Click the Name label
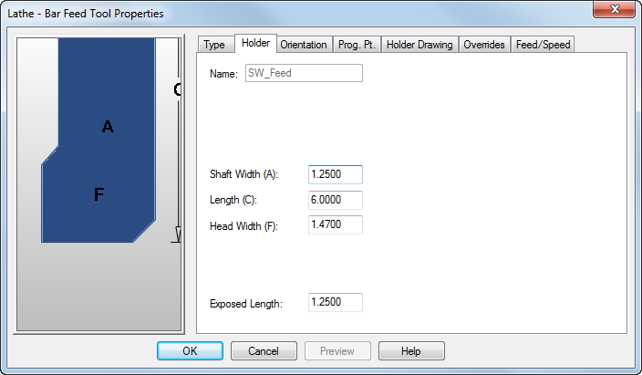The height and width of the screenshot is (375, 642). 223,74
